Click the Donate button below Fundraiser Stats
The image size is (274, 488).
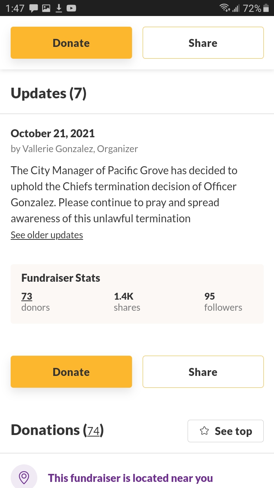[x=71, y=372]
